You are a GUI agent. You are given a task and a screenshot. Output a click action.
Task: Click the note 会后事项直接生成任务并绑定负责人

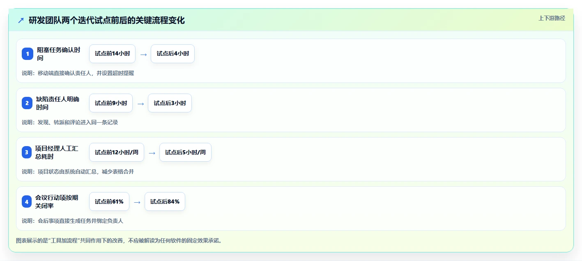click(x=72, y=221)
